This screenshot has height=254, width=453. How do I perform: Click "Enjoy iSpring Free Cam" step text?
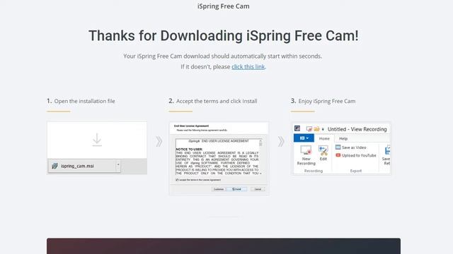click(327, 101)
